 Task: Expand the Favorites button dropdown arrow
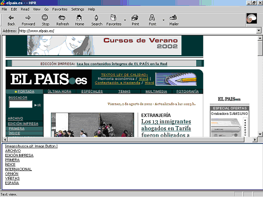click(125, 20)
